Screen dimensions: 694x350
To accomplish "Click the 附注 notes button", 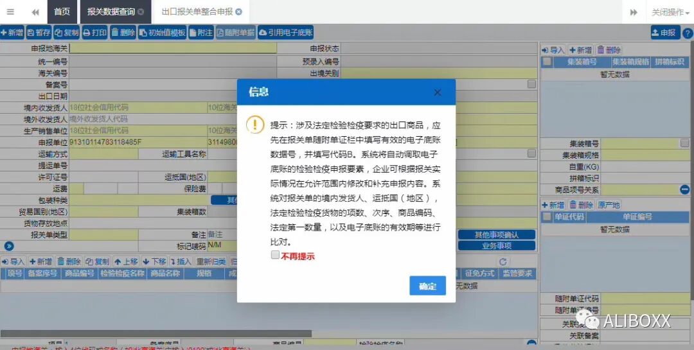I will click(201, 32).
